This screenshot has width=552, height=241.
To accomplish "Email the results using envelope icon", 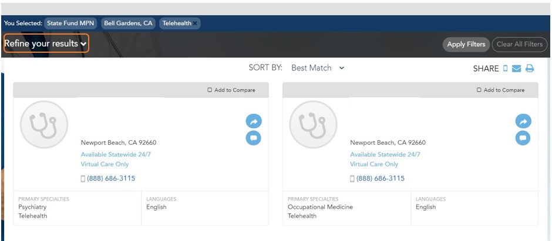I will [517, 69].
